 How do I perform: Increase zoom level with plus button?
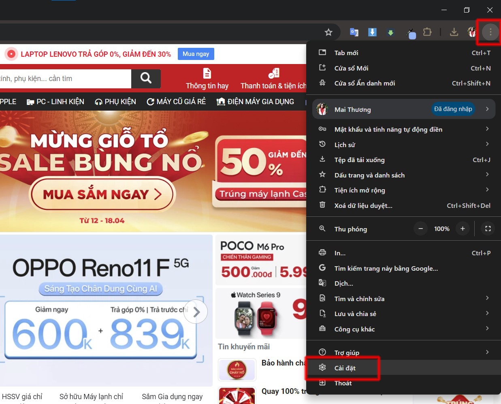463,229
